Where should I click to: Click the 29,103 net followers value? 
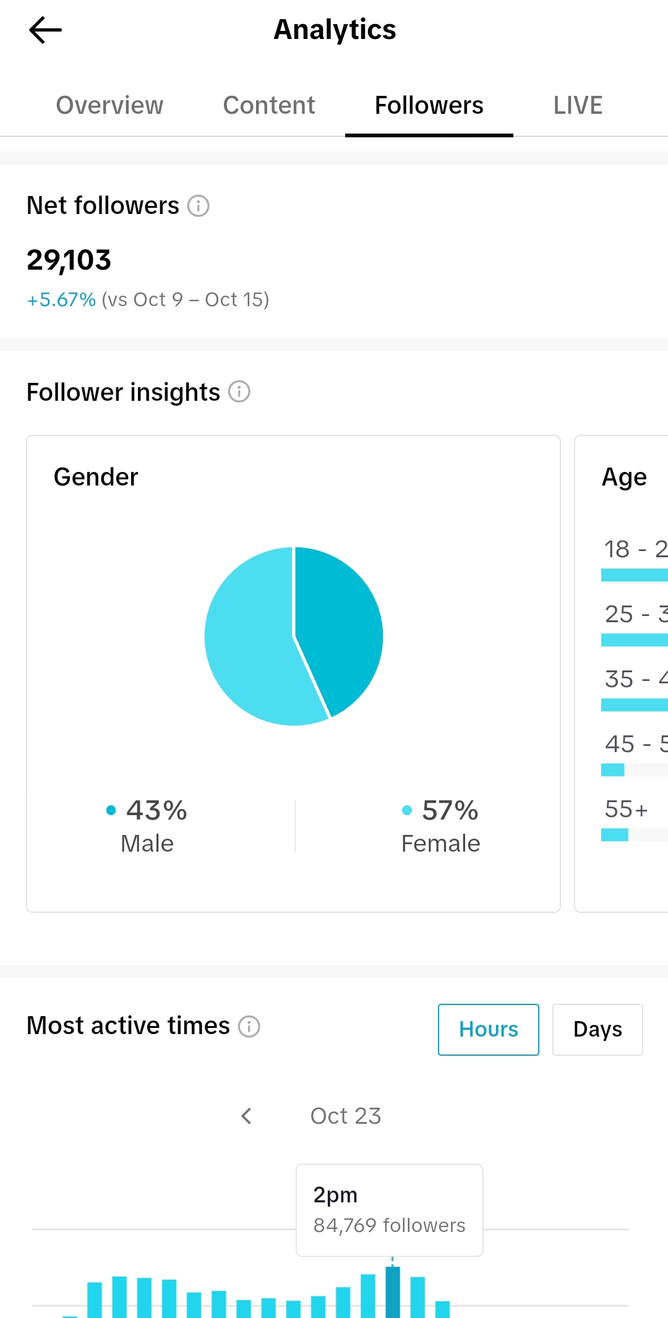click(69, 260)
